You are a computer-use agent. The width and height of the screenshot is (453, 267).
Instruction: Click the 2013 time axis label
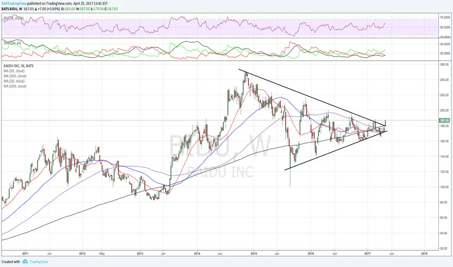[x=140, y=254]
